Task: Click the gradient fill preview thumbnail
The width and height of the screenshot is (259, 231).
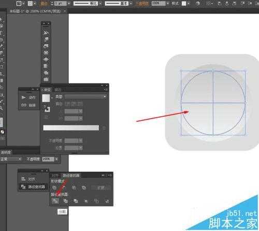Action: pyautogui.click(x=46, y=98)
